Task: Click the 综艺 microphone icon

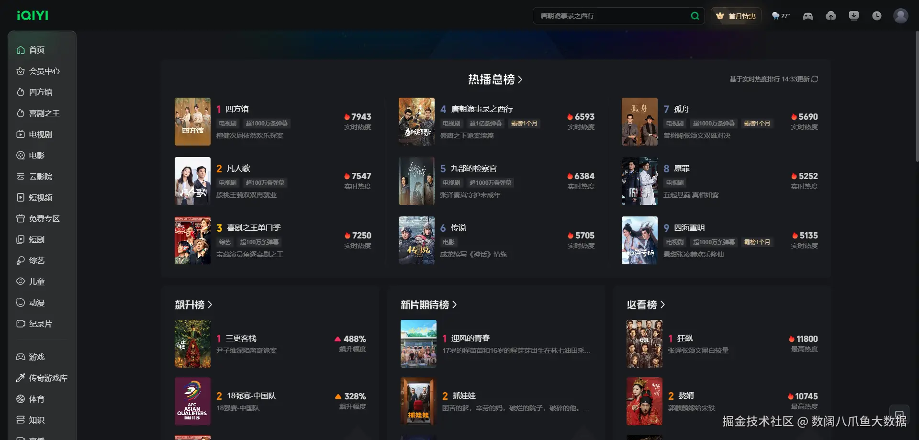Action: 21,260
